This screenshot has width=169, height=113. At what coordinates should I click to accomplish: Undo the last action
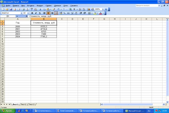58,9
